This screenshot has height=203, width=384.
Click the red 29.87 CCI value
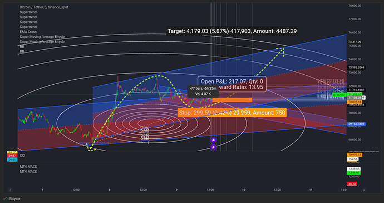pos(12,156)
